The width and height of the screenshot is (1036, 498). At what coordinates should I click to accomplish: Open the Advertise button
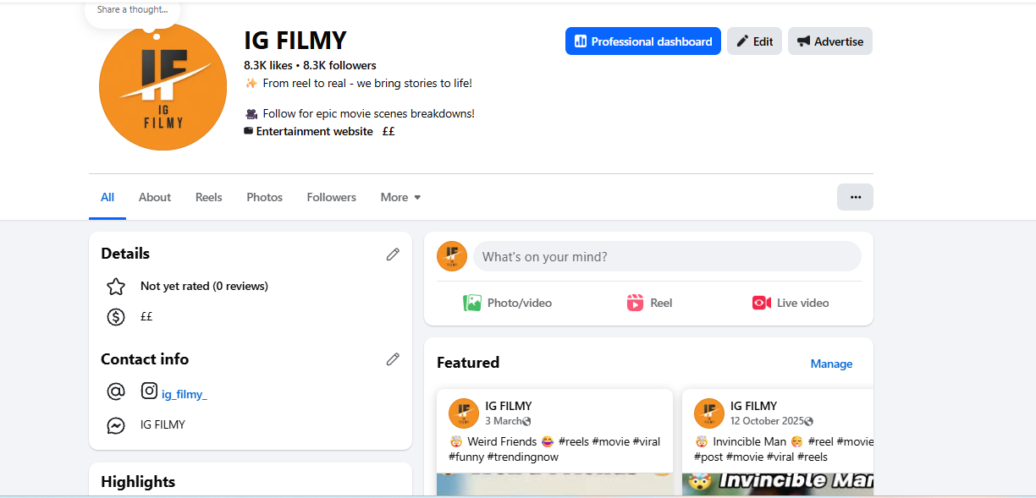pos(830,41)
